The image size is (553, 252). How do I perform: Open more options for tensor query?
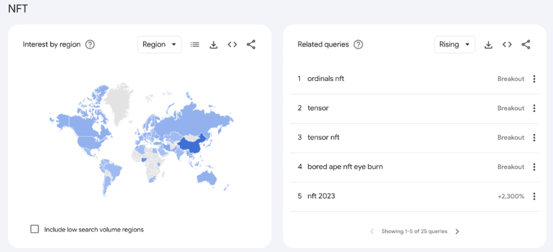[534, 108]
